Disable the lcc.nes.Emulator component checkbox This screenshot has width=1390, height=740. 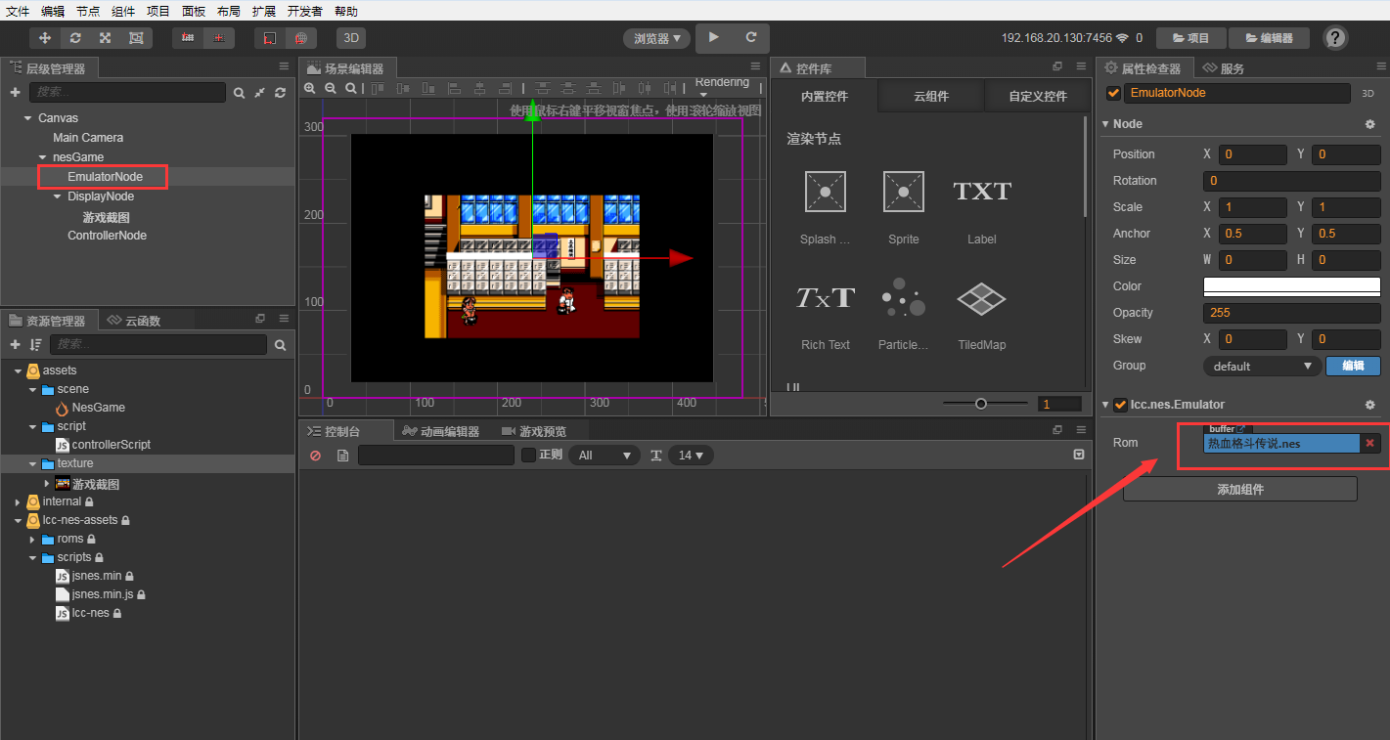click(x=1121, y=405)
